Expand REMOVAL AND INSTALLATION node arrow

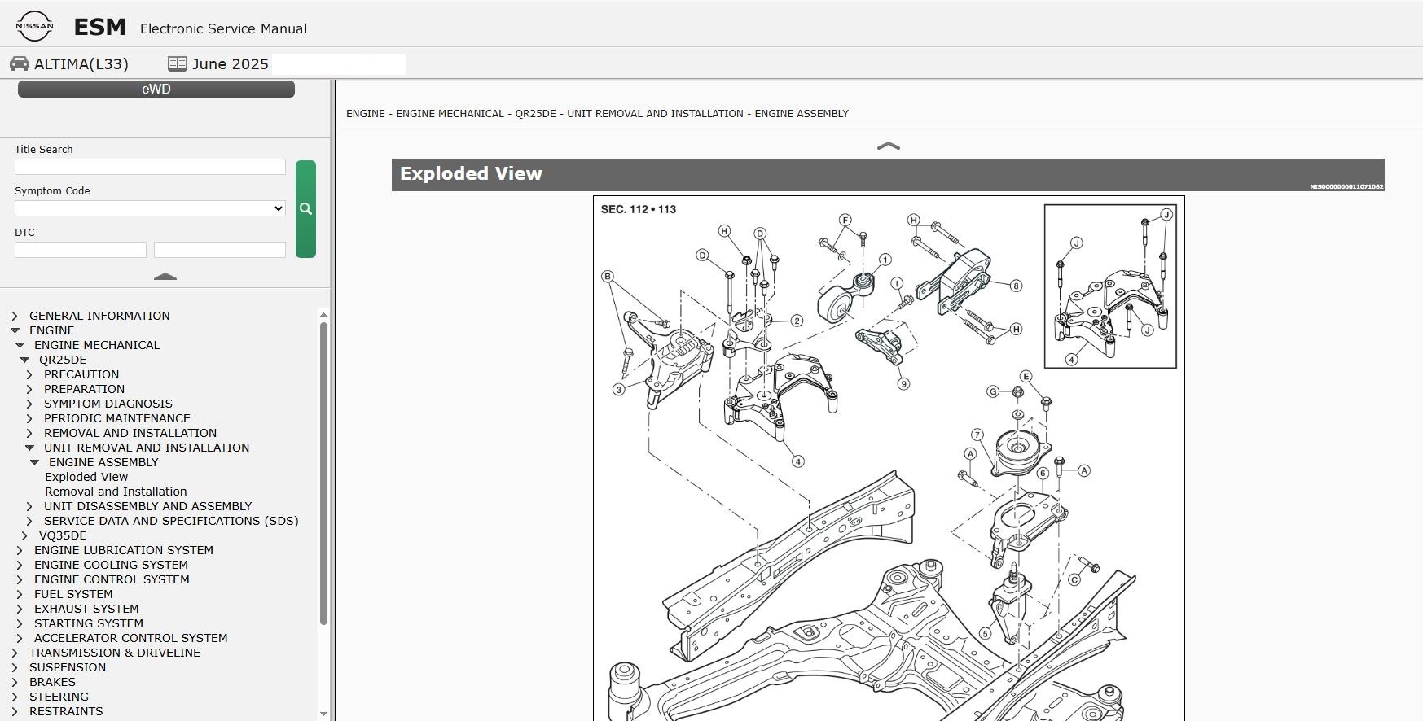pyautogui.click(x=29, y=433)
